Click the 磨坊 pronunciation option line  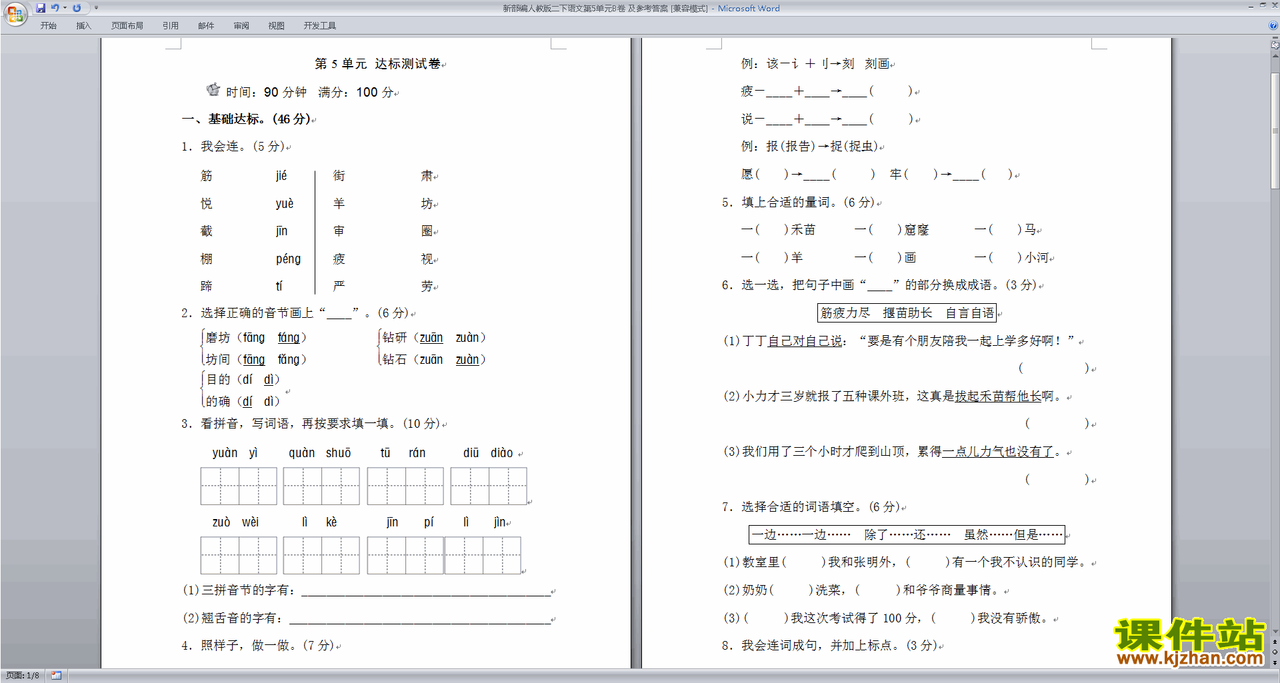pos(256,338)
